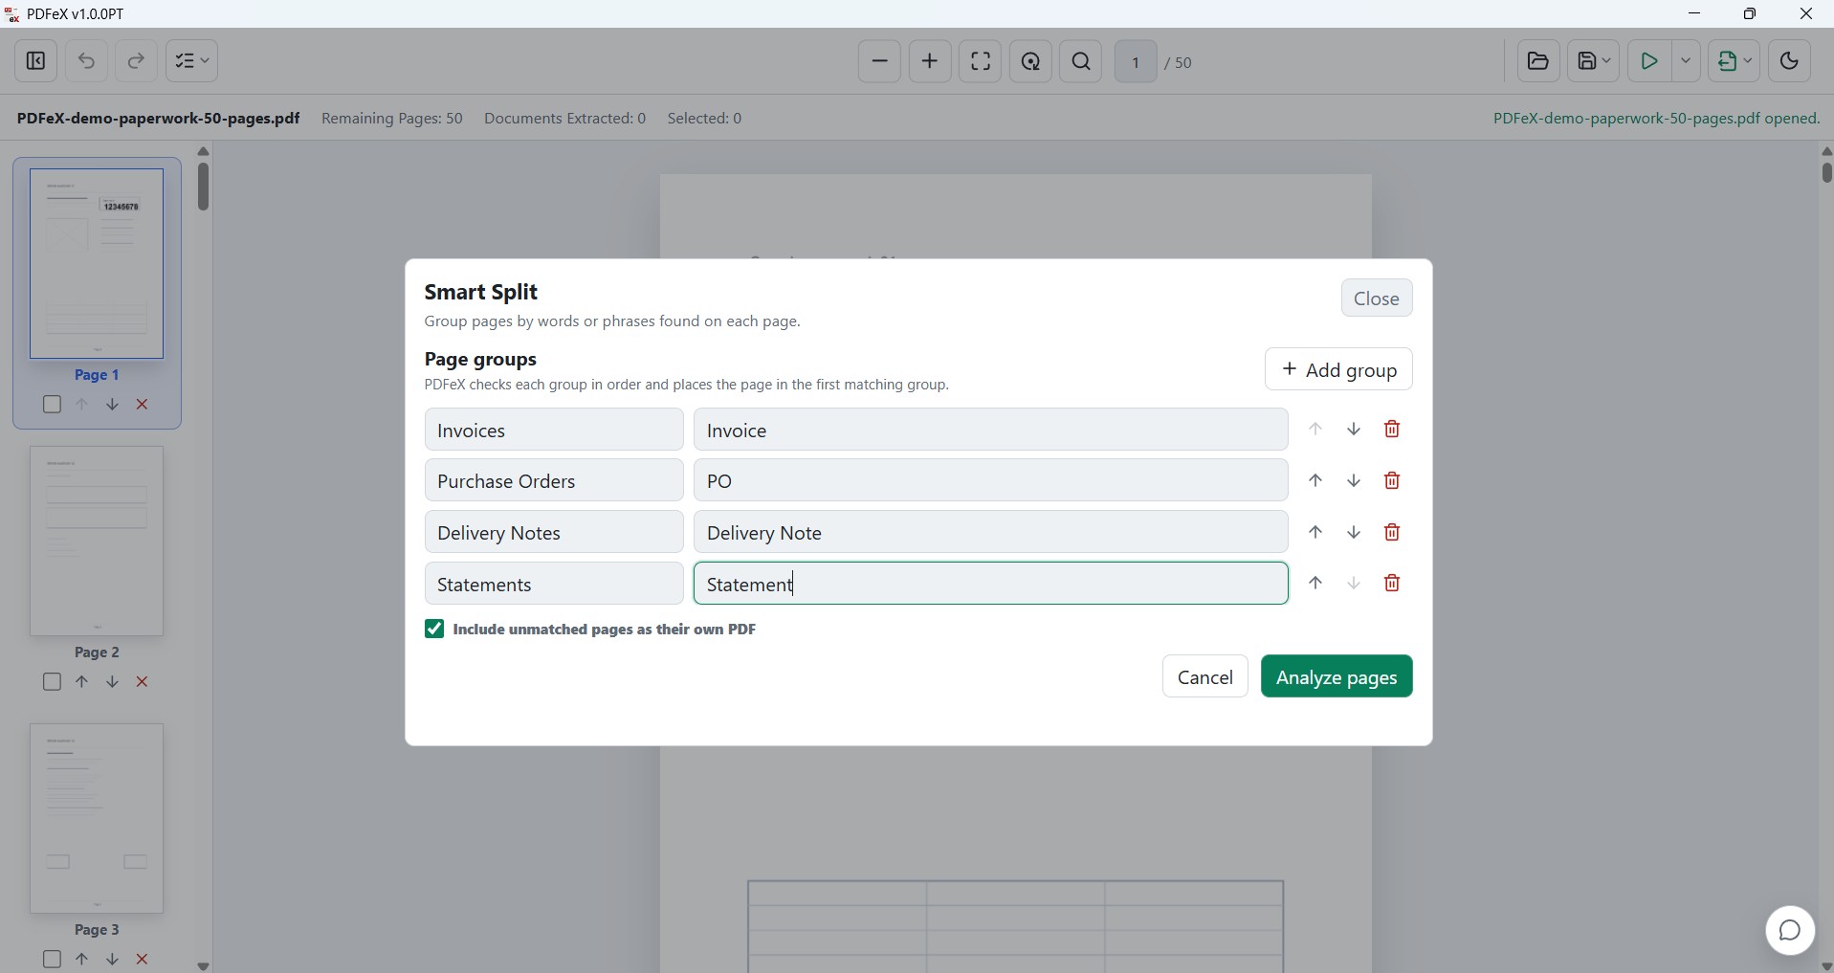
Task: Move Invoices group down
Action: tap(1354, 430)
